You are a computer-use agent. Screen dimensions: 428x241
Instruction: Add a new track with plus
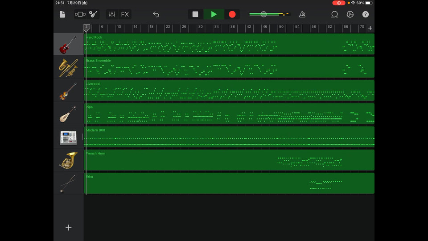69,228
